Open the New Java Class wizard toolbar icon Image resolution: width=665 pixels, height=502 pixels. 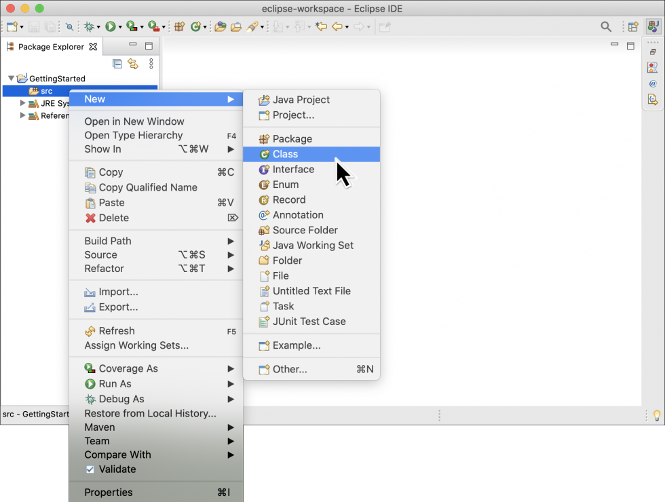coord(195,26)
